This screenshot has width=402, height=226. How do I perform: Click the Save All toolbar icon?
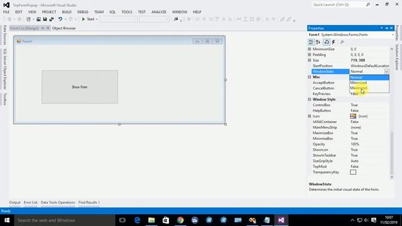coord(52,19)
